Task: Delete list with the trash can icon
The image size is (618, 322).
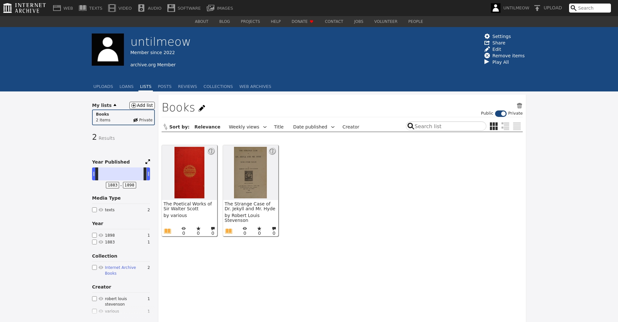Action: [519, 106]
